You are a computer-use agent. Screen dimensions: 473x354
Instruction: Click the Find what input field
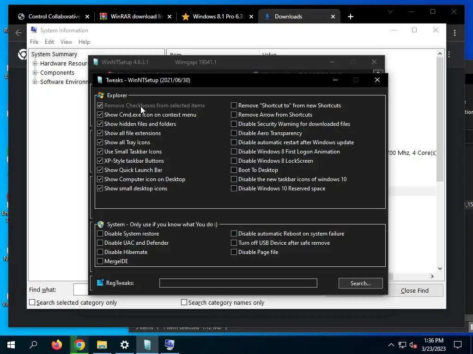(x=81, y=289)
